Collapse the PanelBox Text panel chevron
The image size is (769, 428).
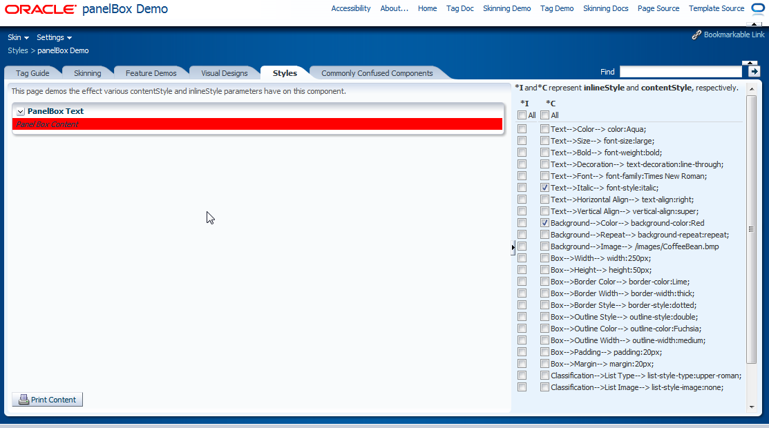19,111
